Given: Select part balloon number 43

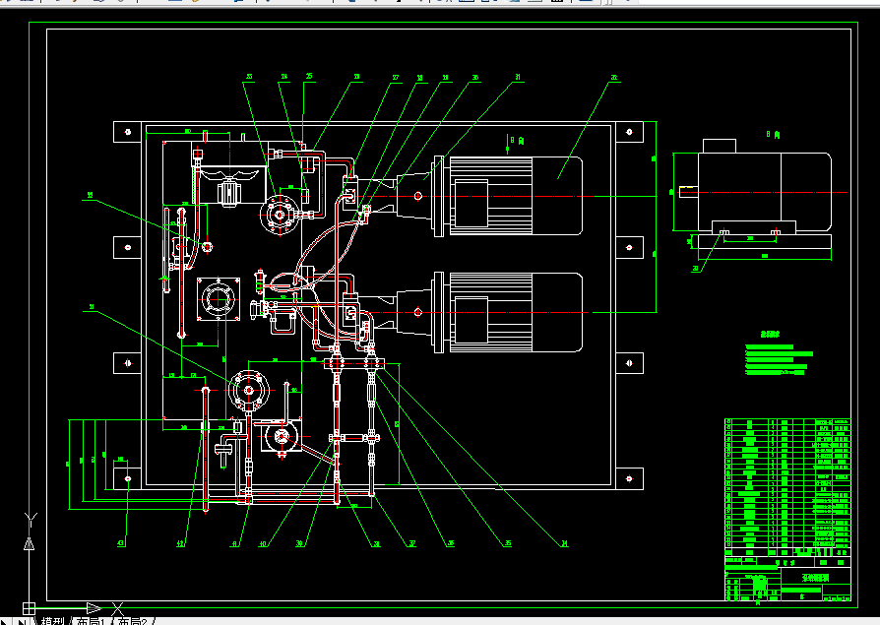Looking at the screenshot, I should coord(121,542).
